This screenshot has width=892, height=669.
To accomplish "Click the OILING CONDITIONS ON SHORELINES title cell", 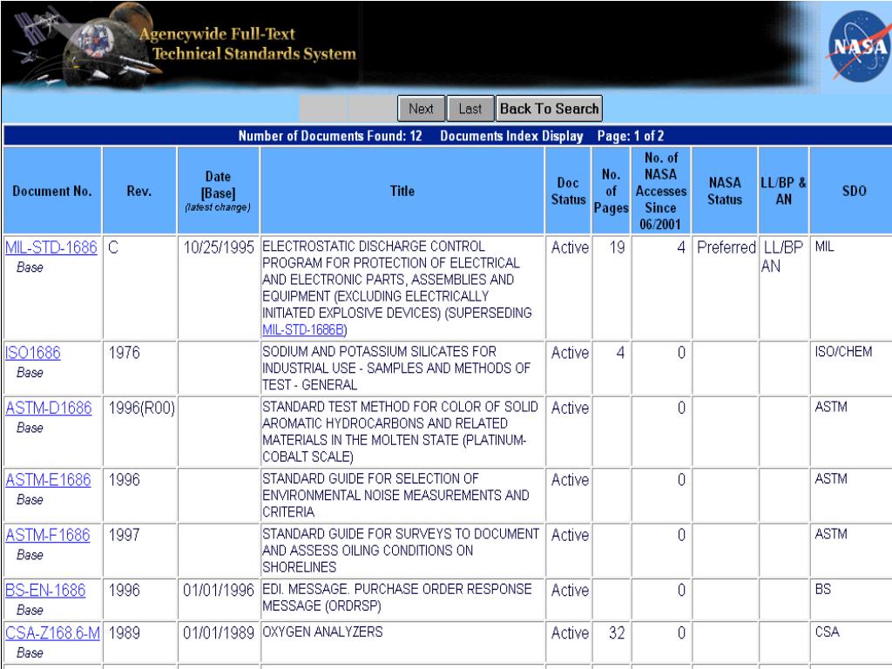I will tap(401, 551).
